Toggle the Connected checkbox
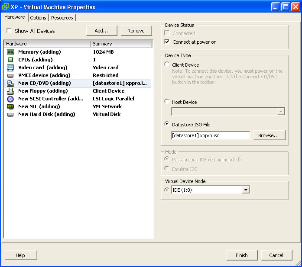The height and width of the screenshot is (267, 302). tap(167, 33)
